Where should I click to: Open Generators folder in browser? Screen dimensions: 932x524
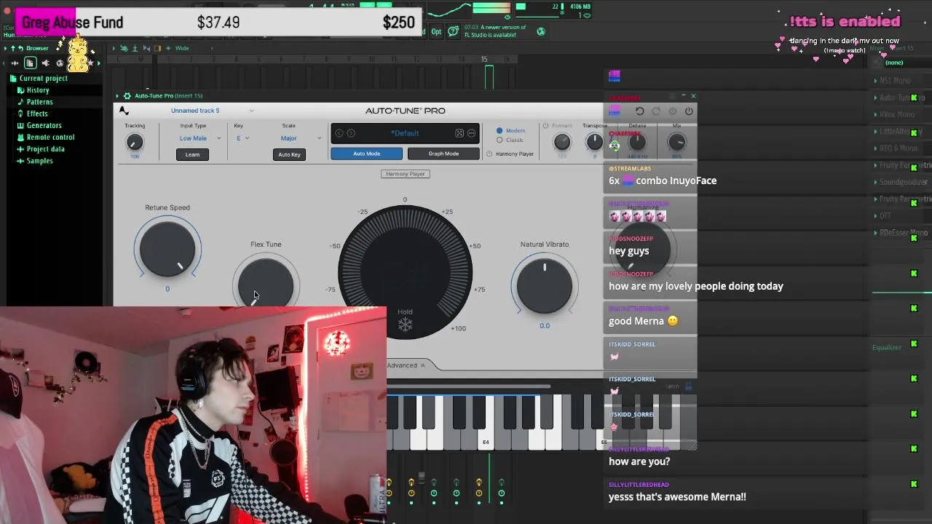pos(44,125)
